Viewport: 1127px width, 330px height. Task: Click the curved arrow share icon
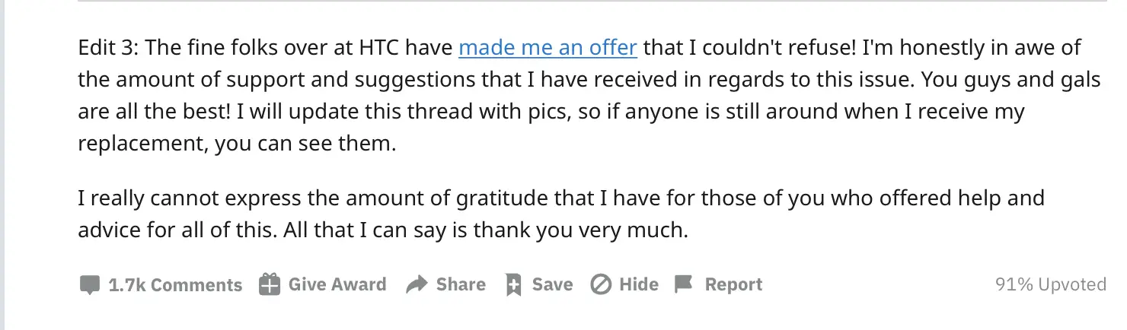417,285
